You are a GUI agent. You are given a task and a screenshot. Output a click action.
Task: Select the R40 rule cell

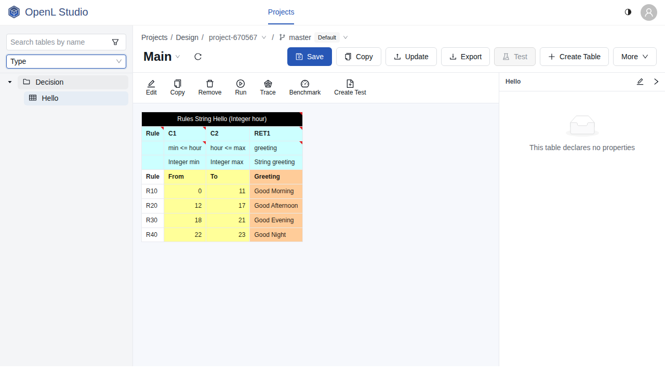(x=153, y=235)
